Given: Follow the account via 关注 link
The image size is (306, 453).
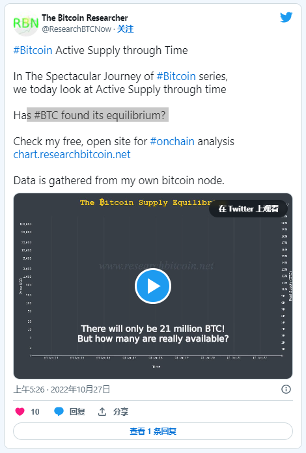Looking at the screenshot, I should (x=126, y=29).
